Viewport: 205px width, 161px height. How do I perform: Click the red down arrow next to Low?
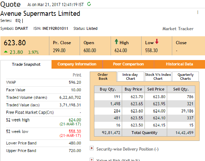coord(157,41)
